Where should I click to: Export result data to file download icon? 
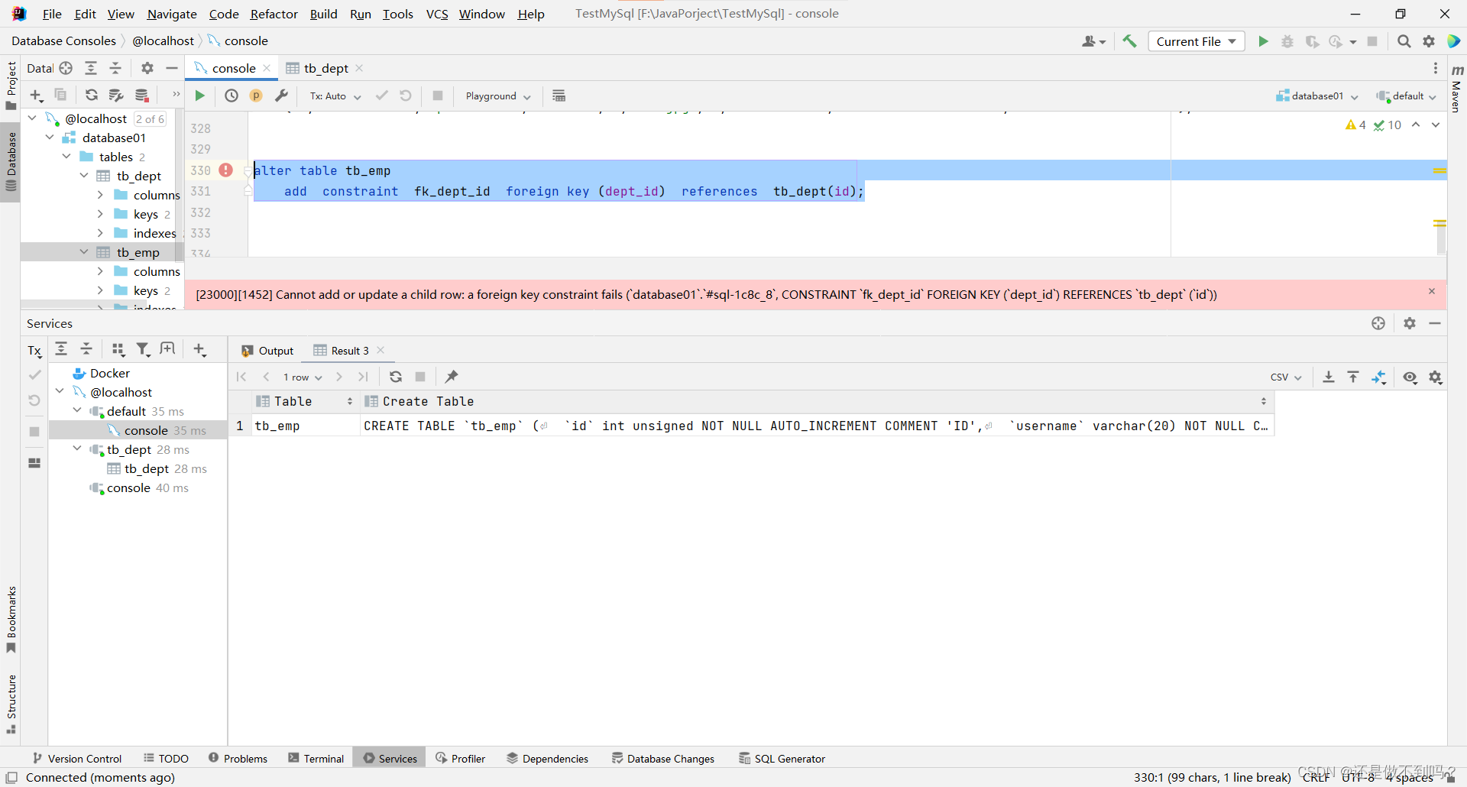click(1329, 377)
